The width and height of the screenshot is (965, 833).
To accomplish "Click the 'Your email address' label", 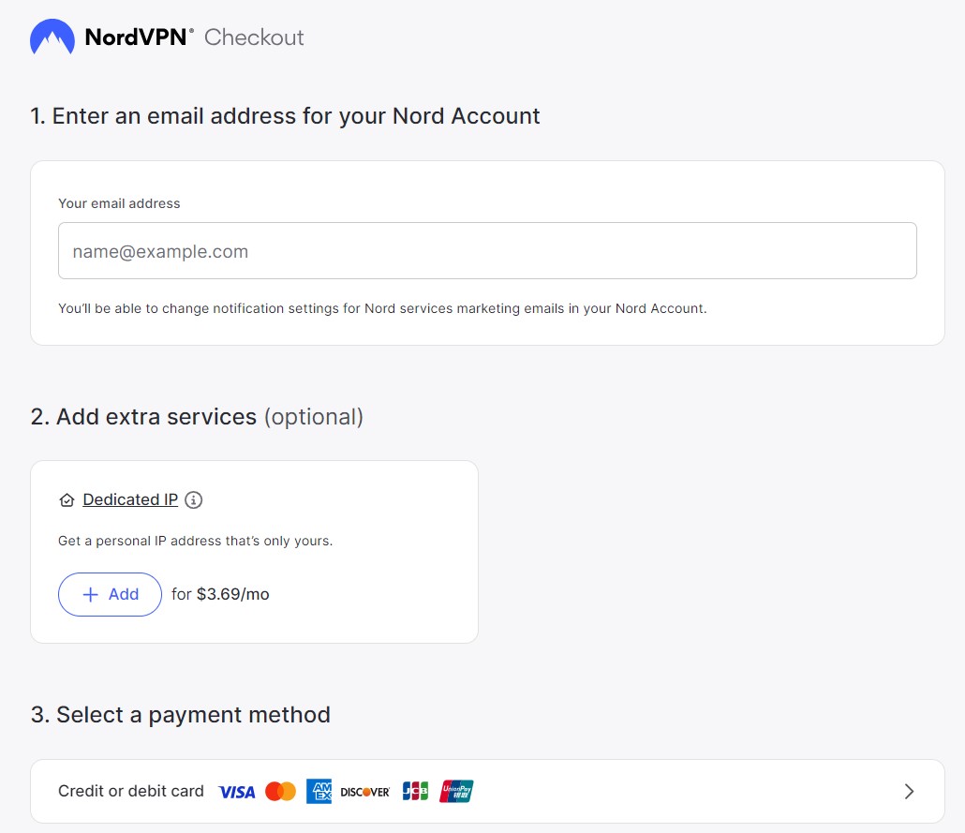I will click(x=119, y=203).
